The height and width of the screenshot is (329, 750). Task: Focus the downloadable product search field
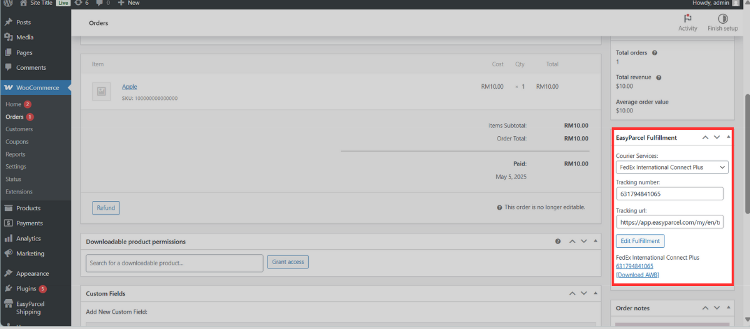174,263
